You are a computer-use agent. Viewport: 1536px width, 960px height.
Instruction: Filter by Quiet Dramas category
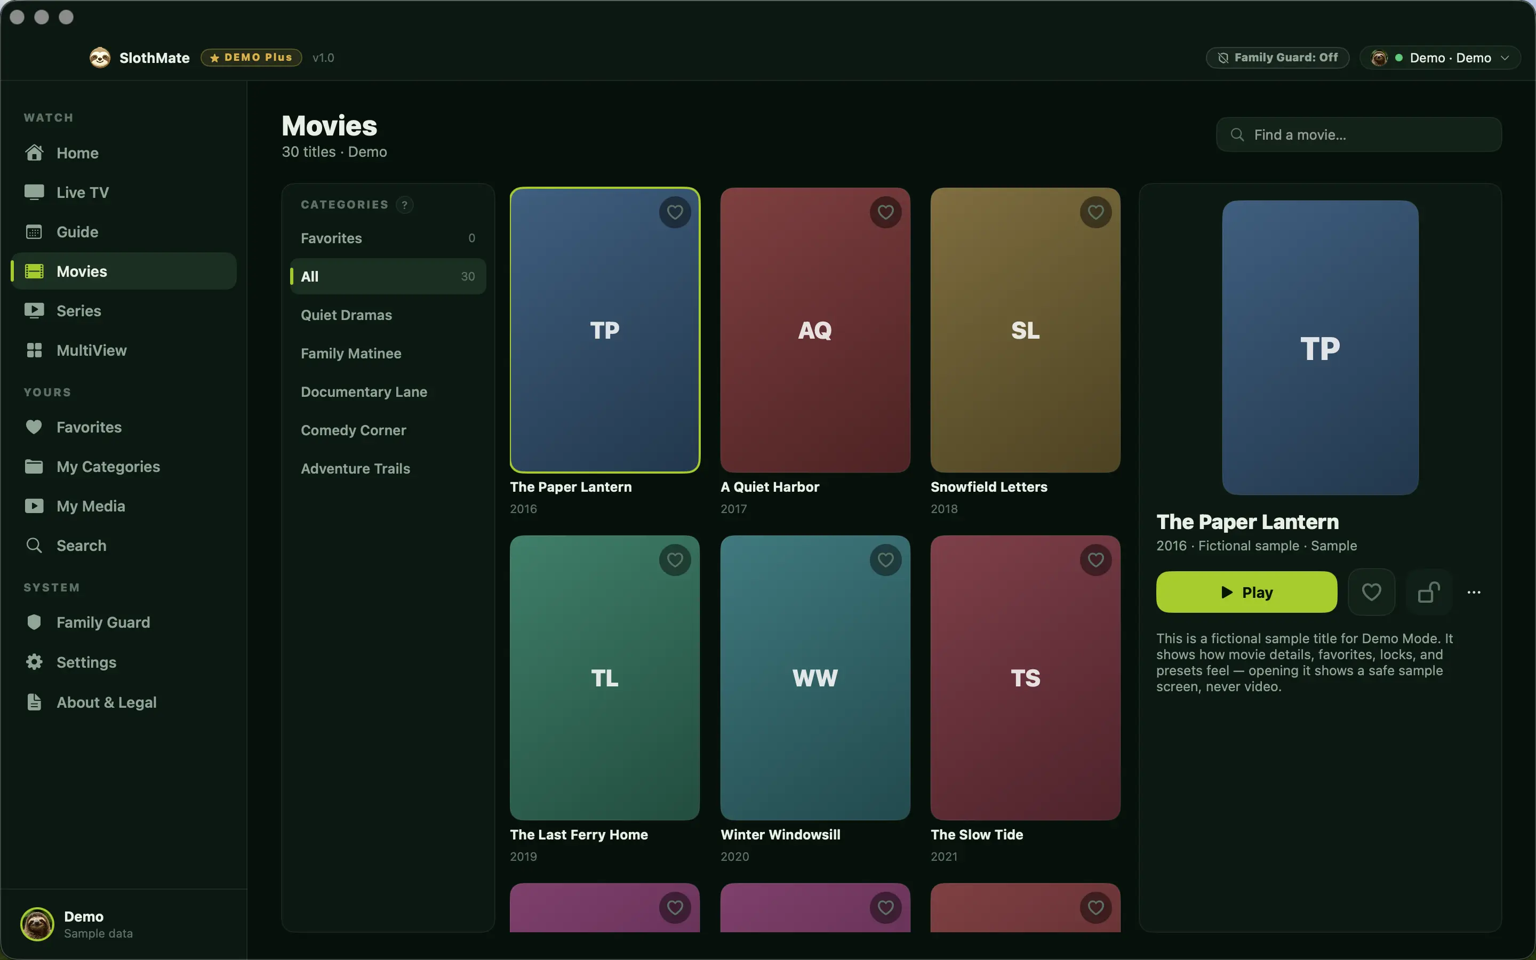(x=388, y=315)
